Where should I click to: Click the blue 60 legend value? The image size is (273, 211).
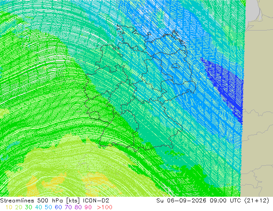58,207
